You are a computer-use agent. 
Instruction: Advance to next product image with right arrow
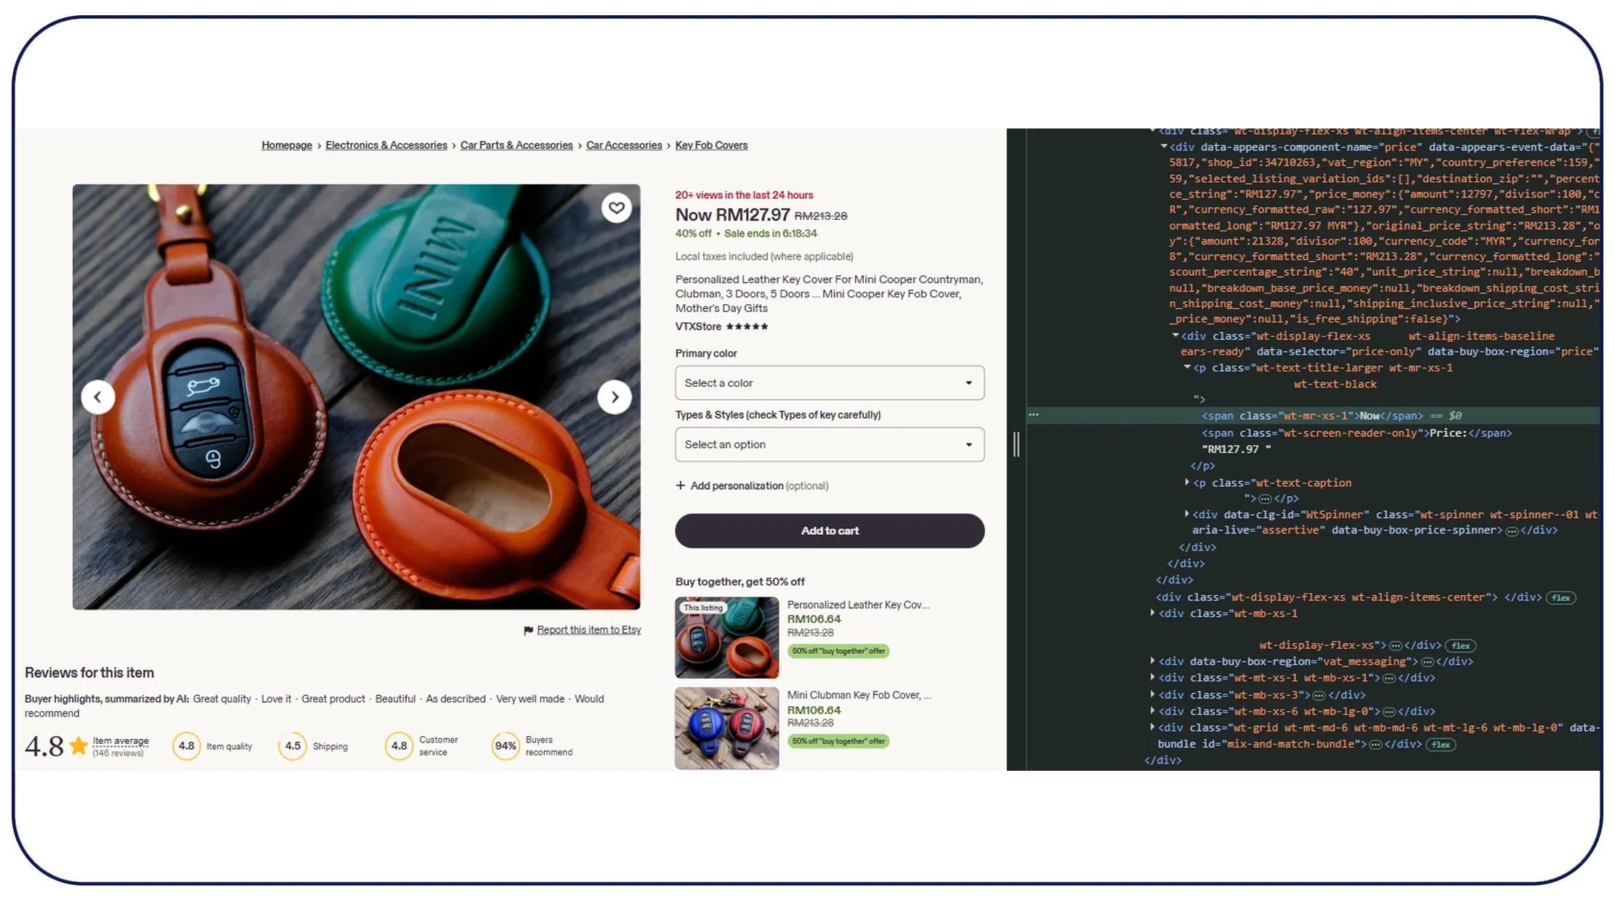[x=615, y=397]
